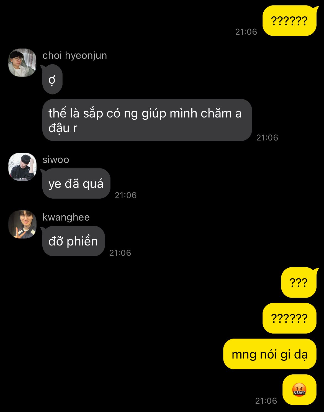Click the sender name kwanghee
This screenshot has width=324, height=412.
click(66, 217)
